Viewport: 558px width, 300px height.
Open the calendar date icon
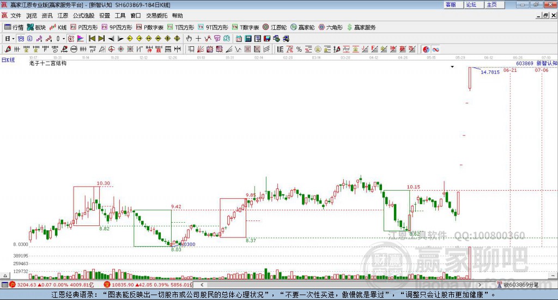[239, 39]
